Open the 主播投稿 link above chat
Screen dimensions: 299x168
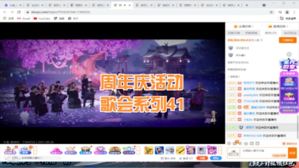(x=244, y=26)
